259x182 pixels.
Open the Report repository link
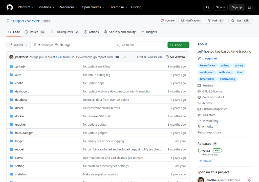209,132
